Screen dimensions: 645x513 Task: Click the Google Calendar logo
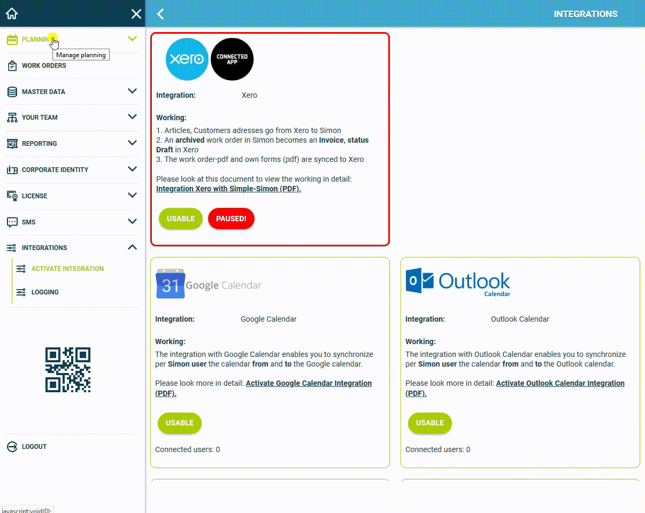[x=209, y=284]
